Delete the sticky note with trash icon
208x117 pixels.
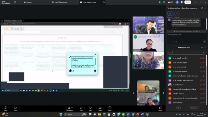tap(95, 71)
